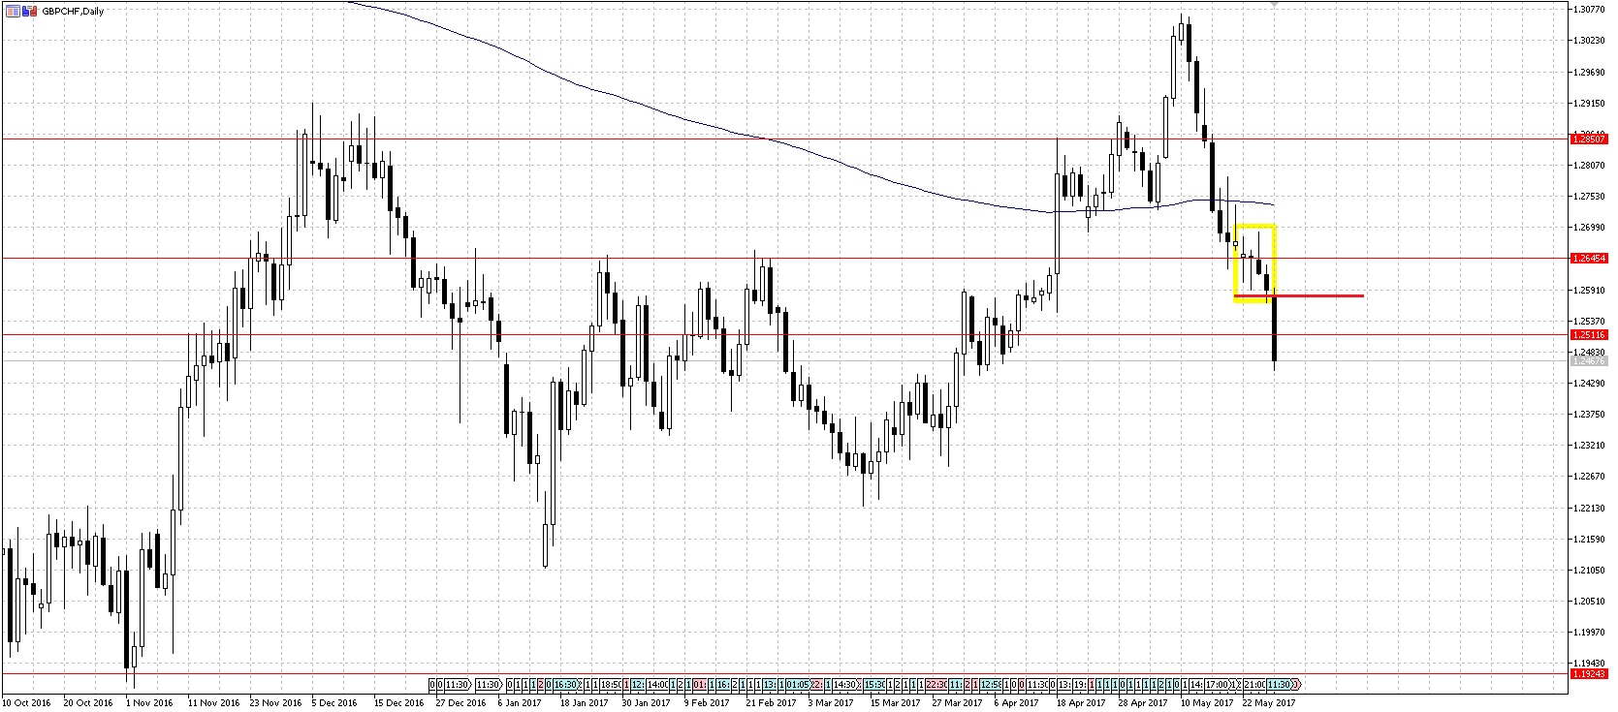Select the 1.25116 red price label

(x=1588, y=334)
